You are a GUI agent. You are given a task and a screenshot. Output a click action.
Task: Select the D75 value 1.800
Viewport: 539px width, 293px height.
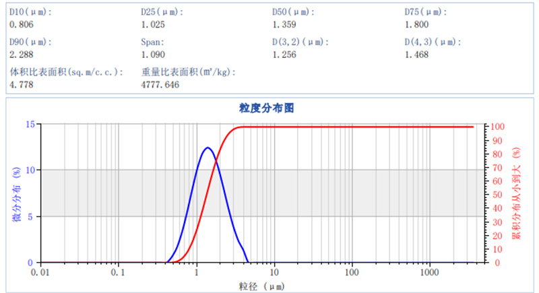[416, 25]
